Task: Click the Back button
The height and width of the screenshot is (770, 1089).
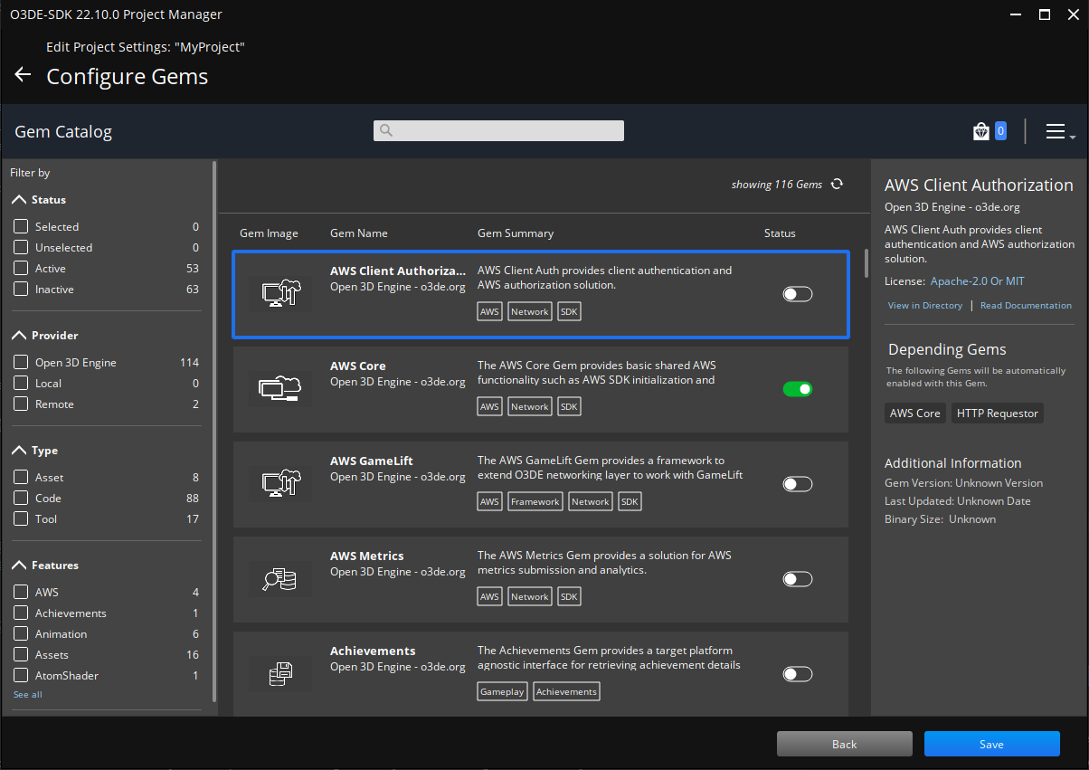Action: 845,744
